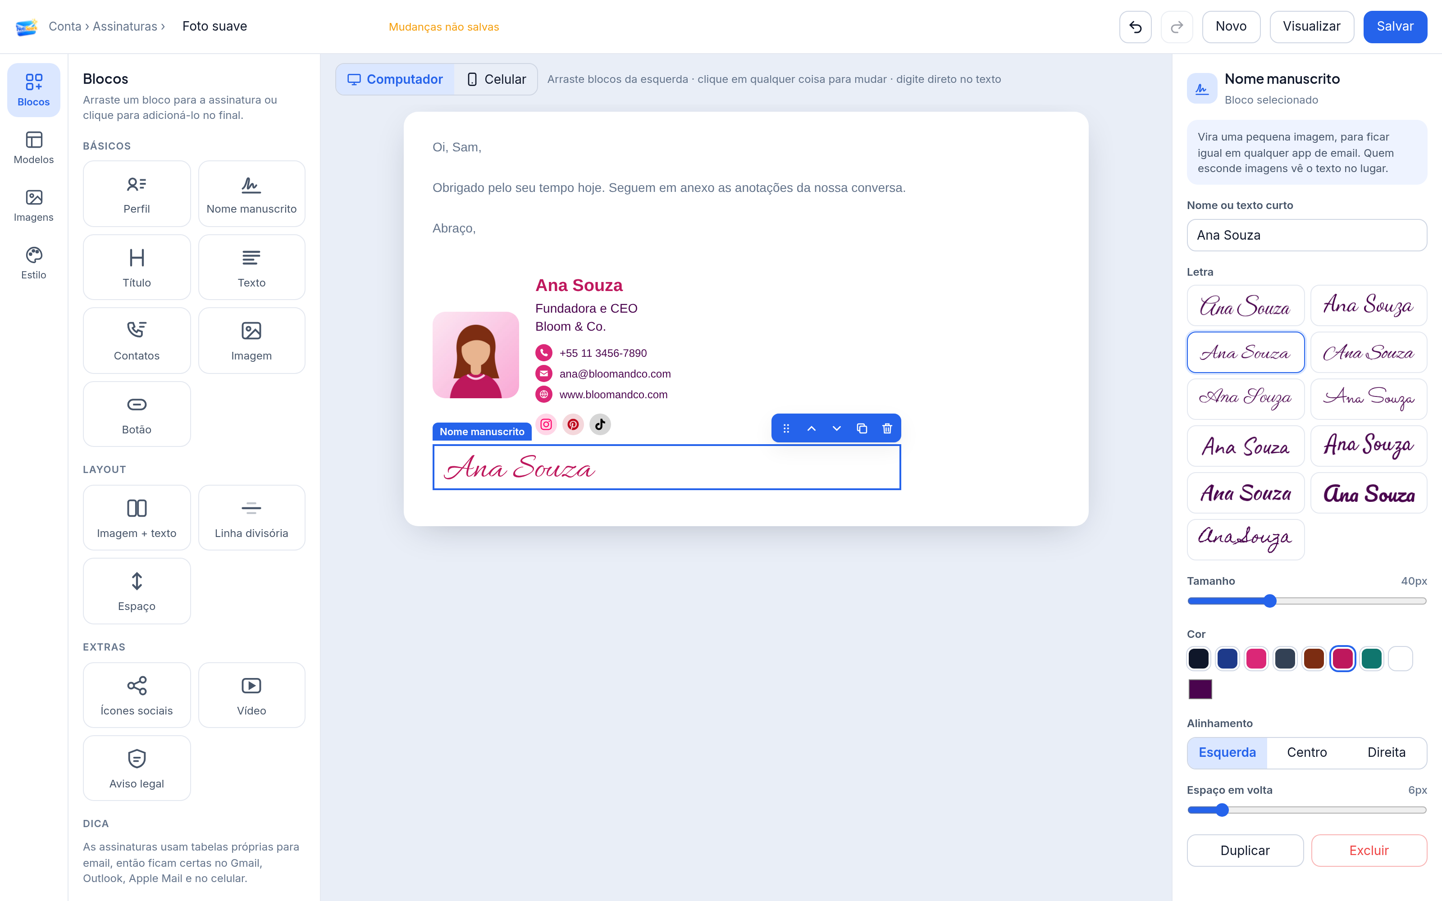This screenshot has width=1442, height=901.
Task: Duplicate block via floating toolbar copy icon
Action: (x=862, y=428)
